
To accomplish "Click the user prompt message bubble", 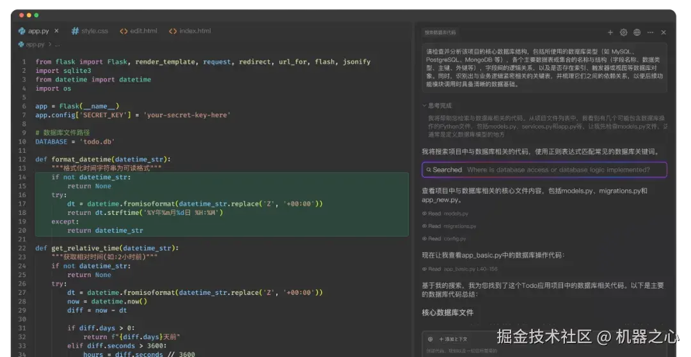I will 544,68.
